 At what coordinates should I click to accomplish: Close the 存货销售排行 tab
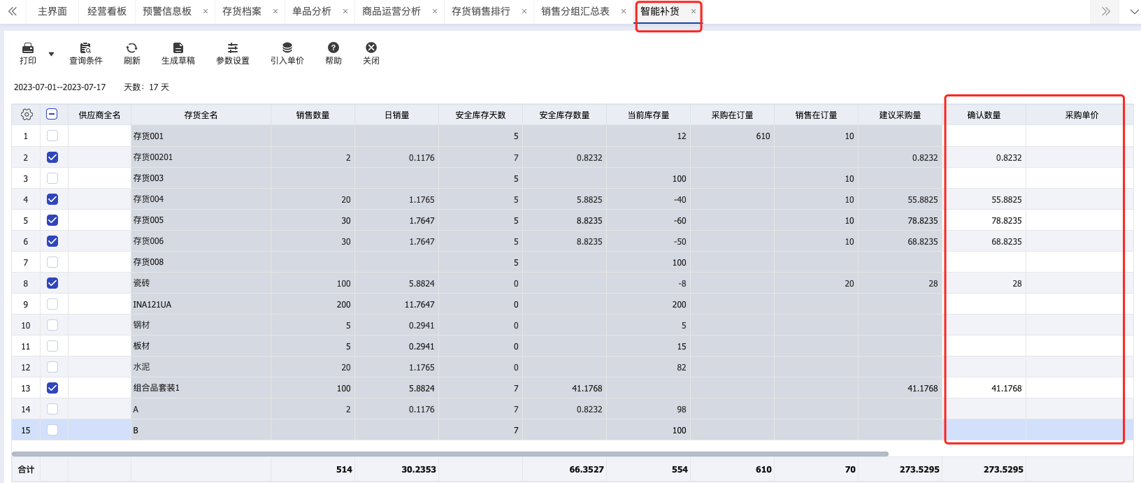point(524,11)
